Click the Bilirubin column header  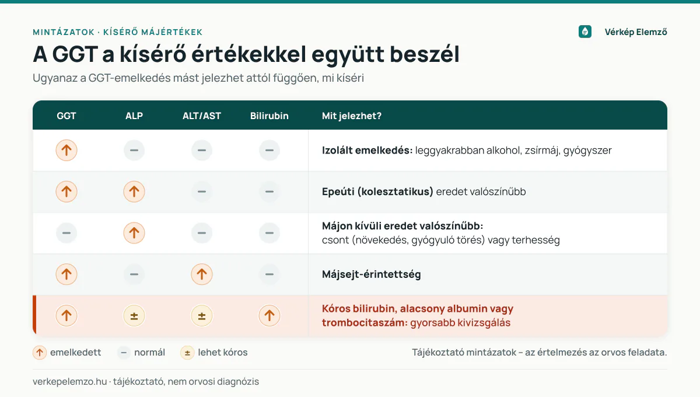pos(269,116)
